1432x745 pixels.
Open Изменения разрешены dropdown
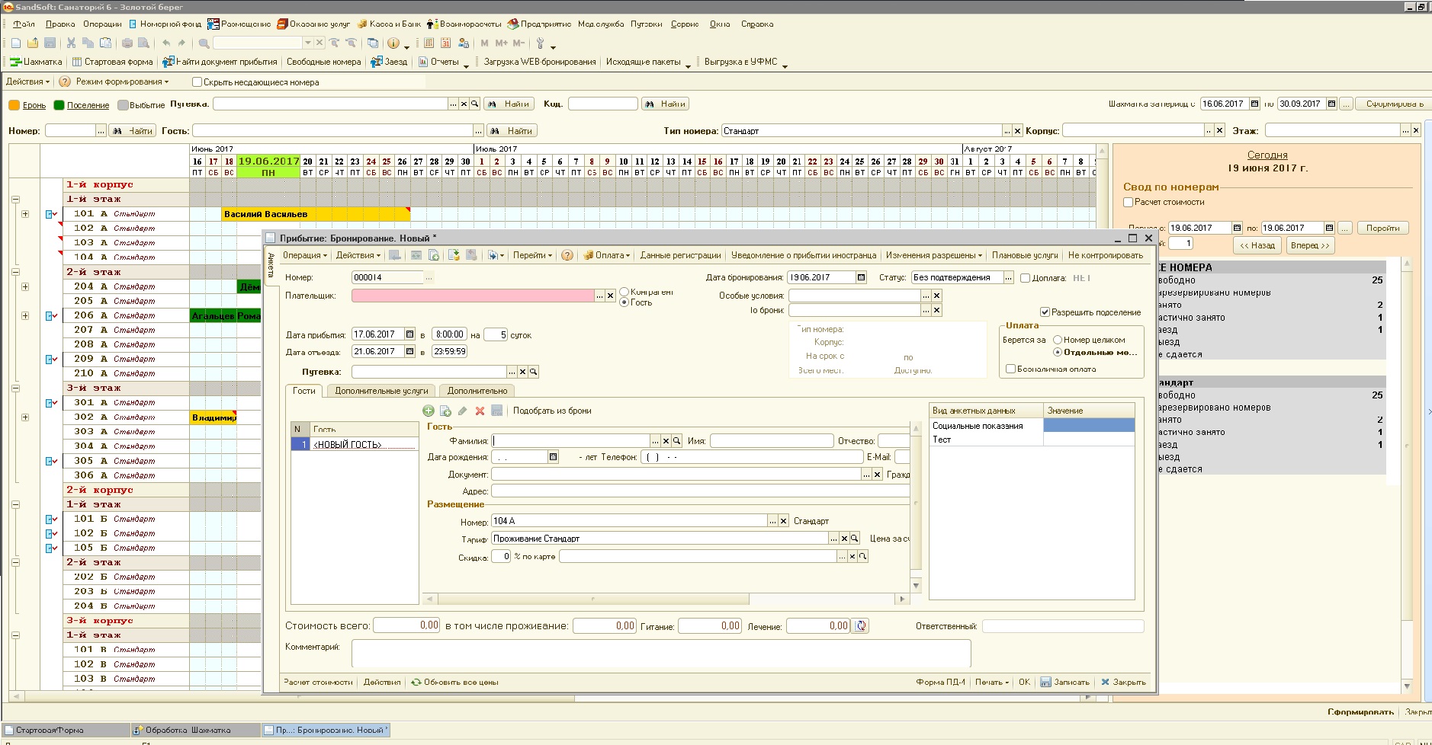[934, 256]
